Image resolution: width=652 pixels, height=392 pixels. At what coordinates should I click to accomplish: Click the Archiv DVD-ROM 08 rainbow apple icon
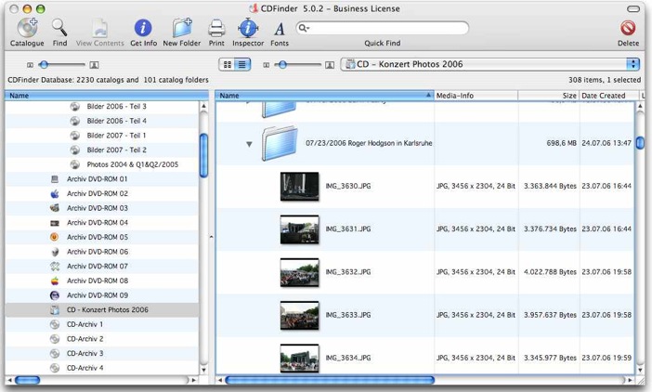click(55, 281)
